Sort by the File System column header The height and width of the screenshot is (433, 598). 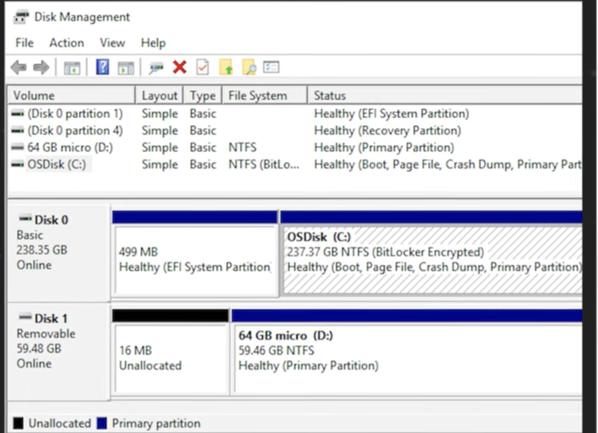(x=264, y=95)
